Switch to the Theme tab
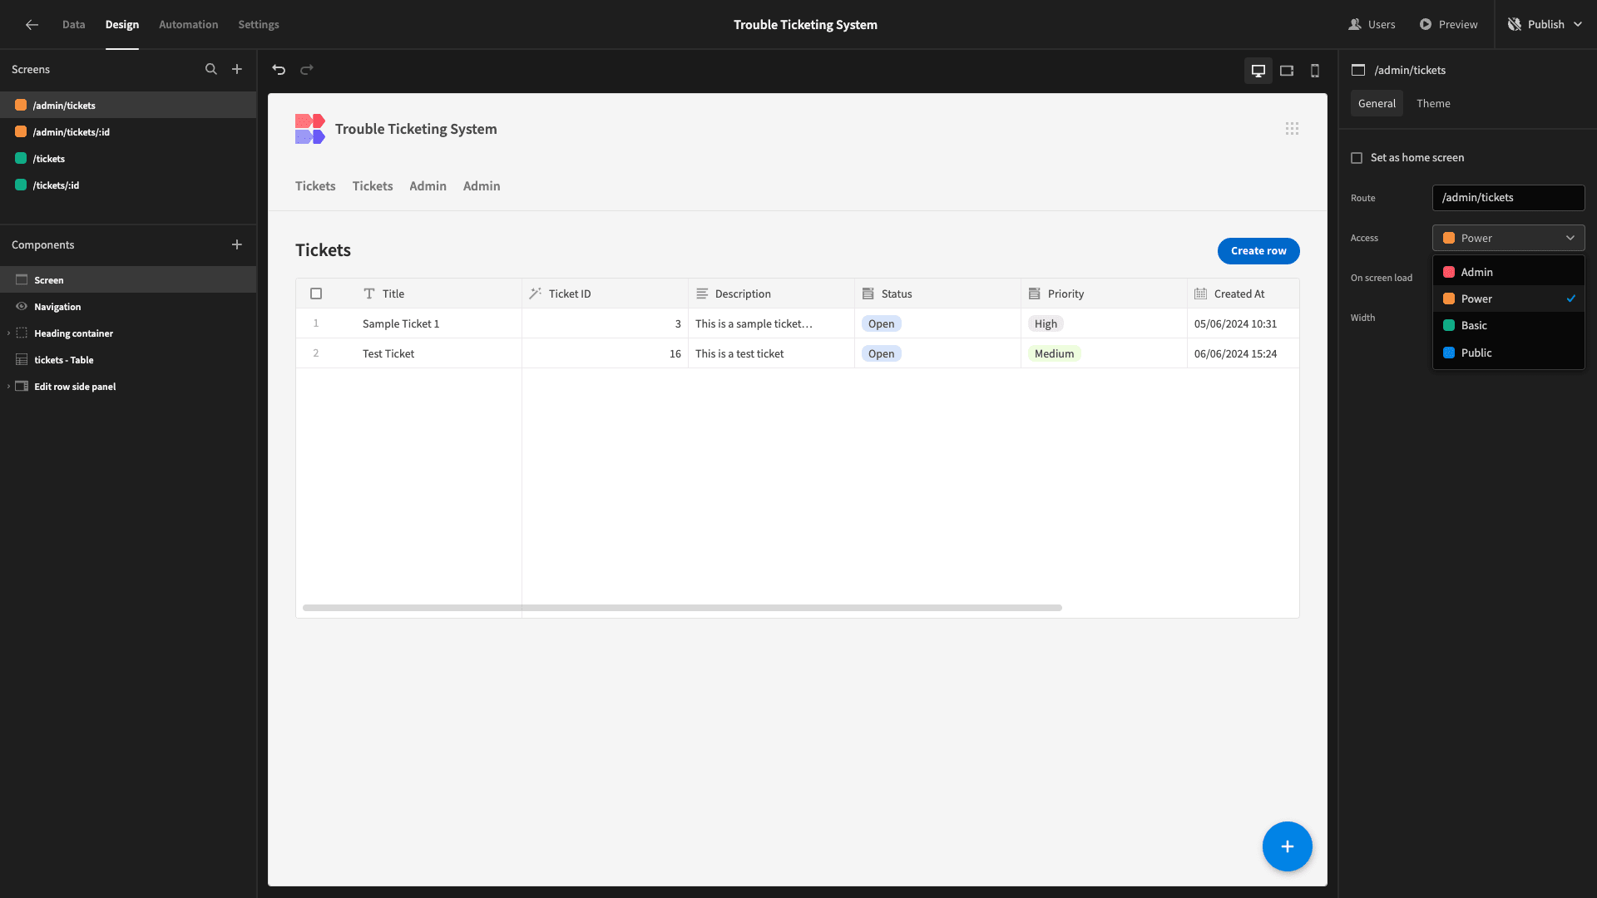This screenshot has width=1597, height=898. click(1433, 104)
